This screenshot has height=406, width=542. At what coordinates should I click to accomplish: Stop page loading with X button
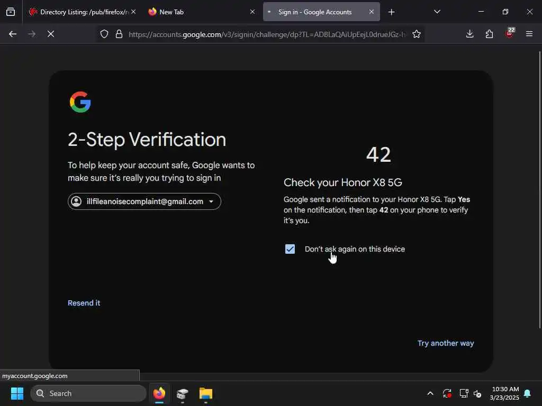click(x=51, y=34)
